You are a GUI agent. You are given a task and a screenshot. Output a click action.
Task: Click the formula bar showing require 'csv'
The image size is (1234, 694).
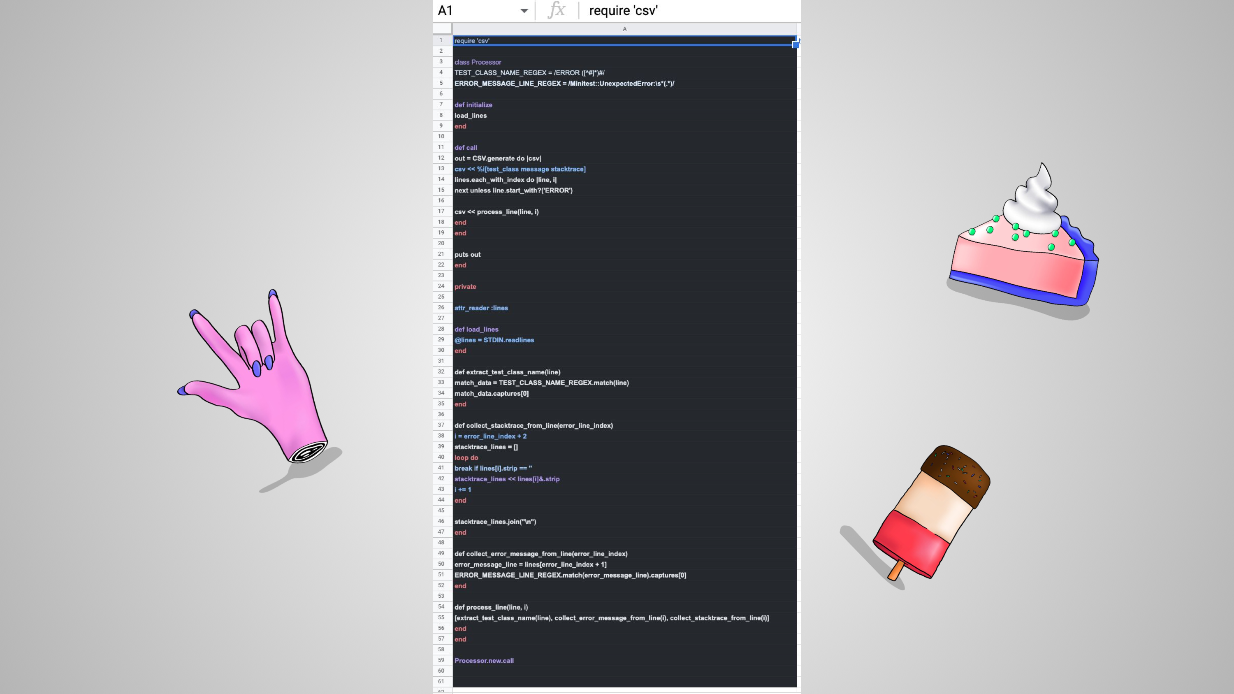coord(690,11)
